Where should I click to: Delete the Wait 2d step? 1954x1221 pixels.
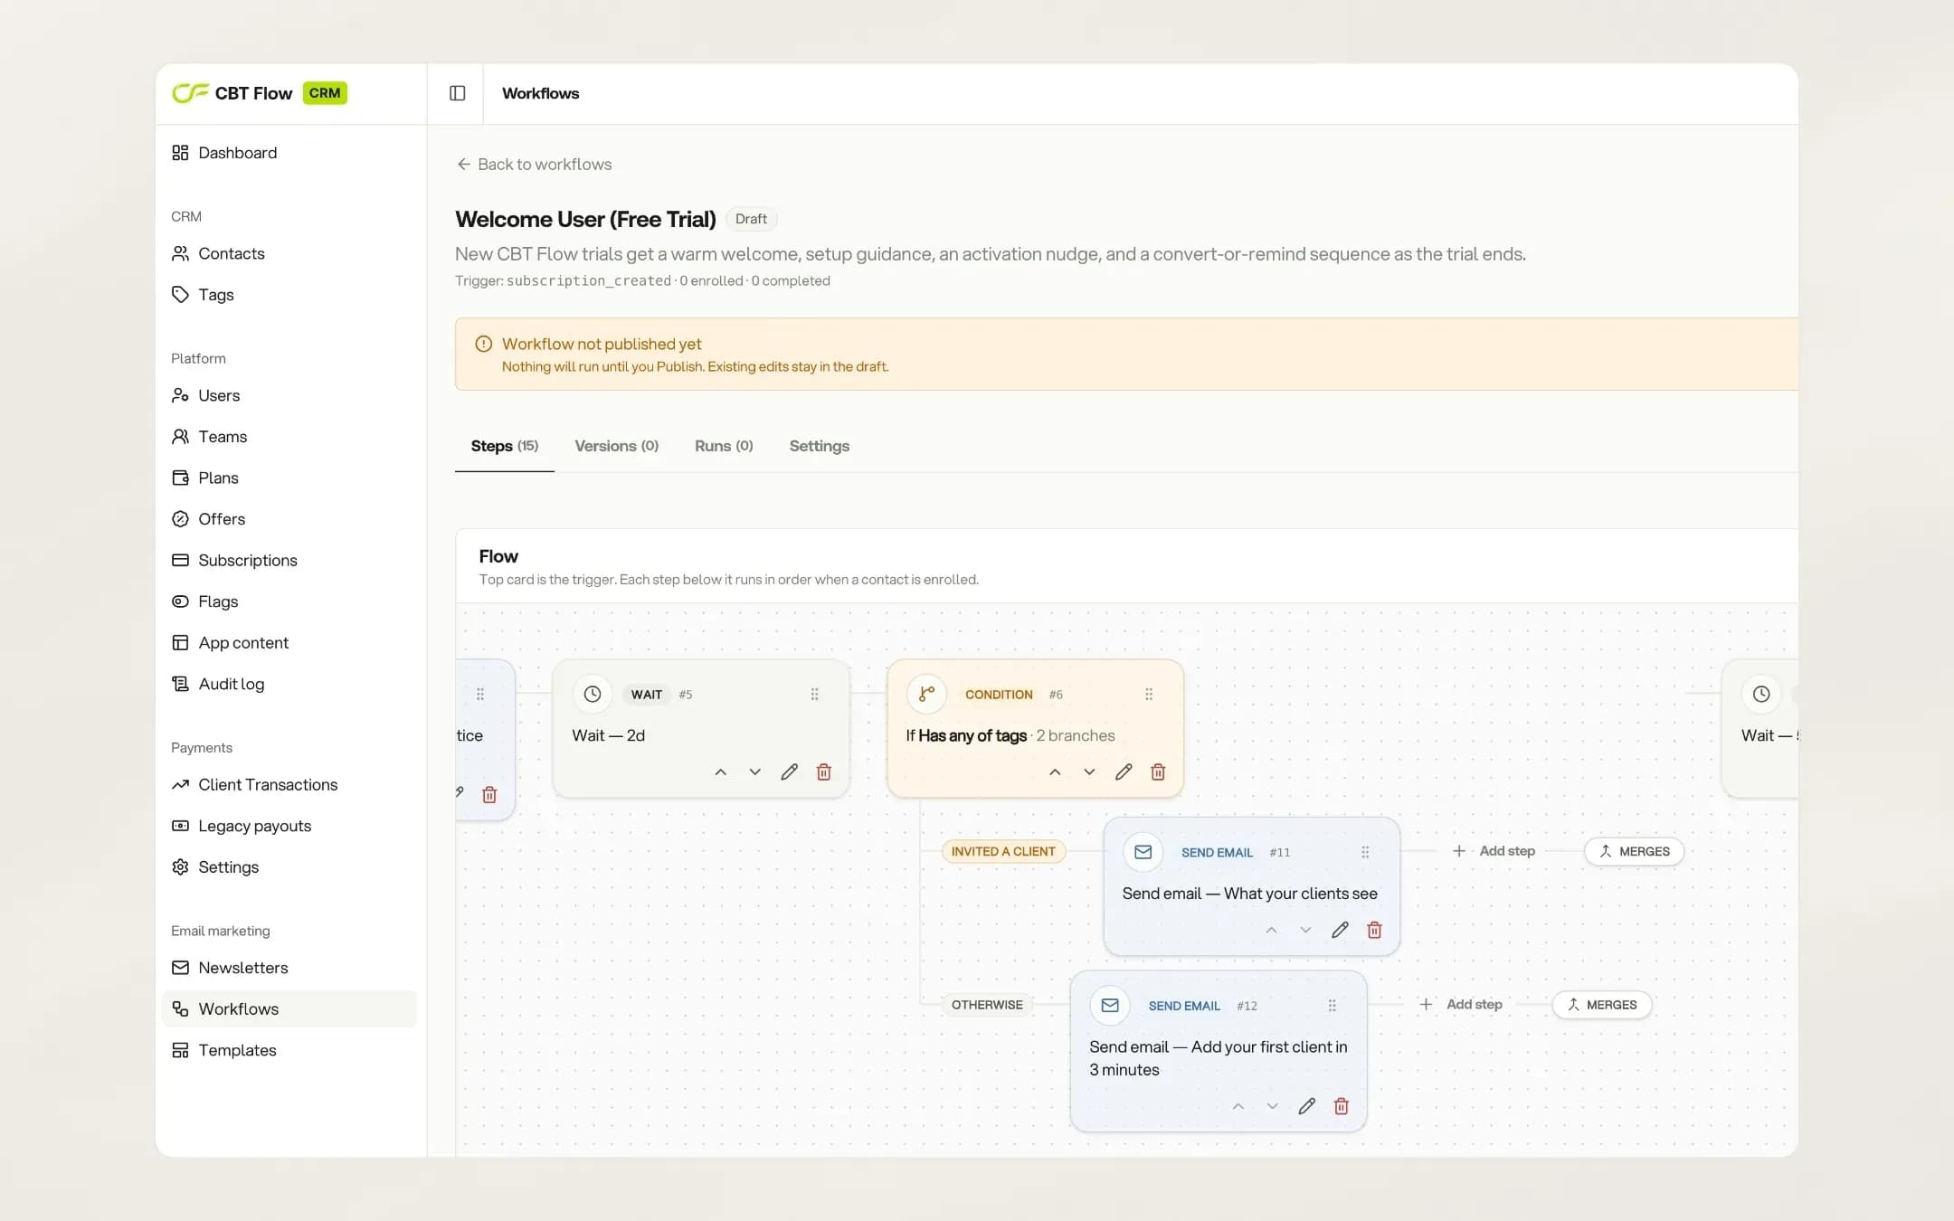coord(824,771)
